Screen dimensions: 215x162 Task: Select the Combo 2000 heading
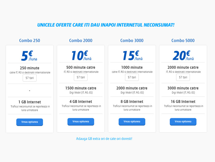tap(81, 40)
